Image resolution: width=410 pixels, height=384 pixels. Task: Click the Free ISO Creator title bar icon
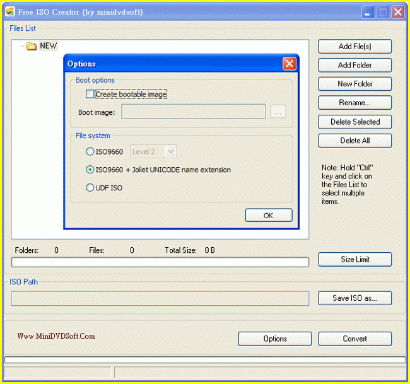point(10,12)
